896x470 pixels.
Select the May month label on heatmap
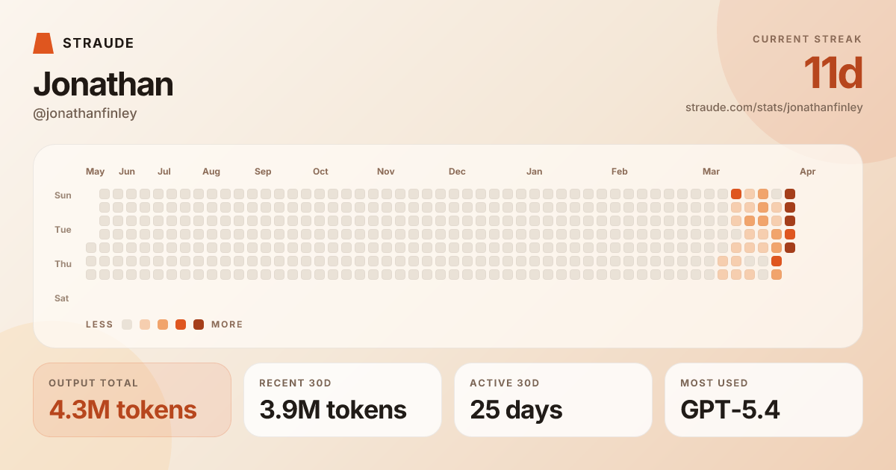96,172
